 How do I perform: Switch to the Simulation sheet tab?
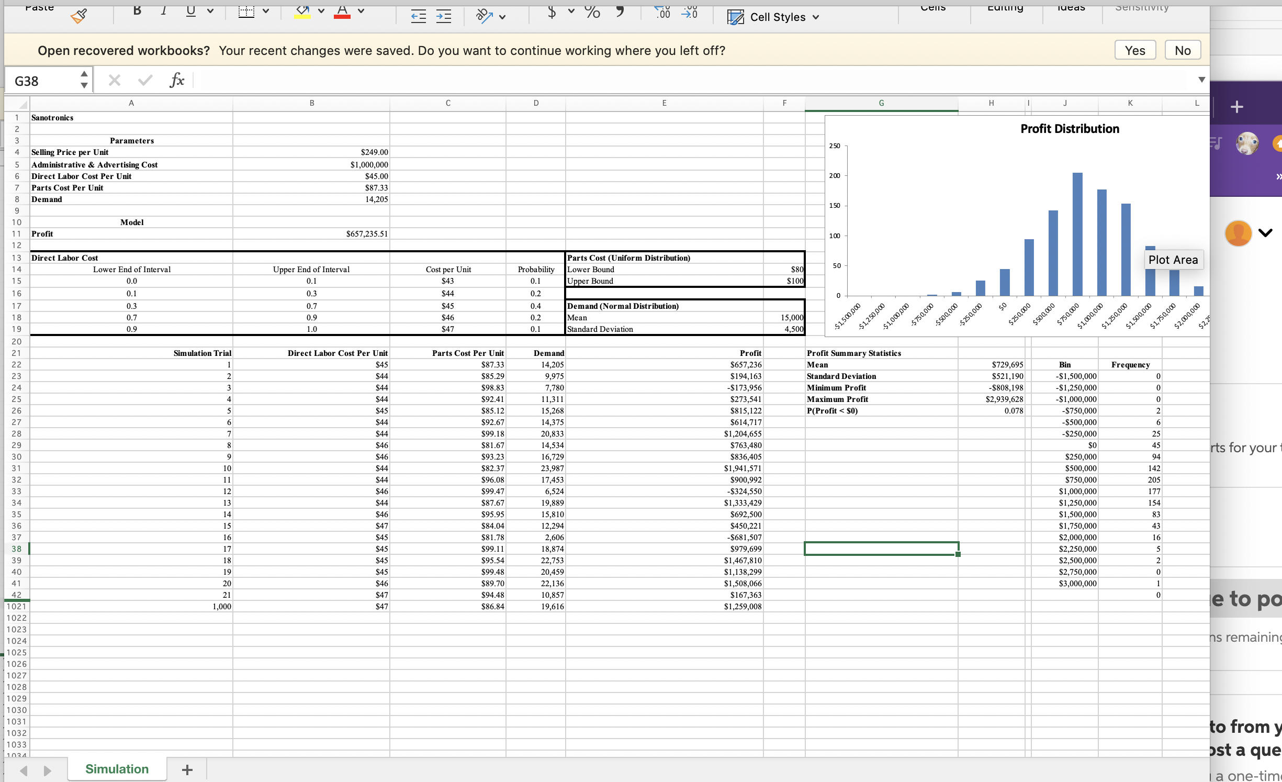[117, 769]
